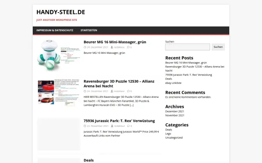Image resolution: width=262 pixels, height=163 pixels.
Task: Open Dezember 2021 archive link
Action: (175, 111)
